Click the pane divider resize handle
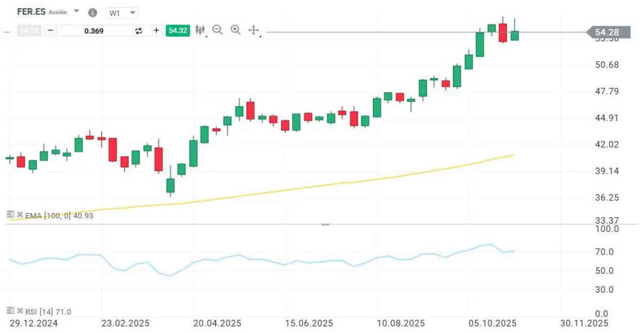The width and height of the screenshot is (640, 334). 325,224
